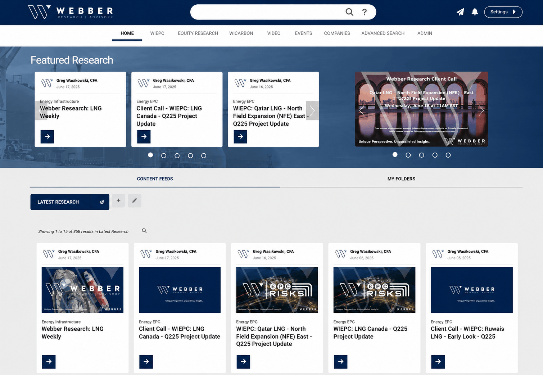Click 'Client Call - W|EPC: LNG Canada' result title
The width and height of the screenshot is (543, 375).
[180, 333]
